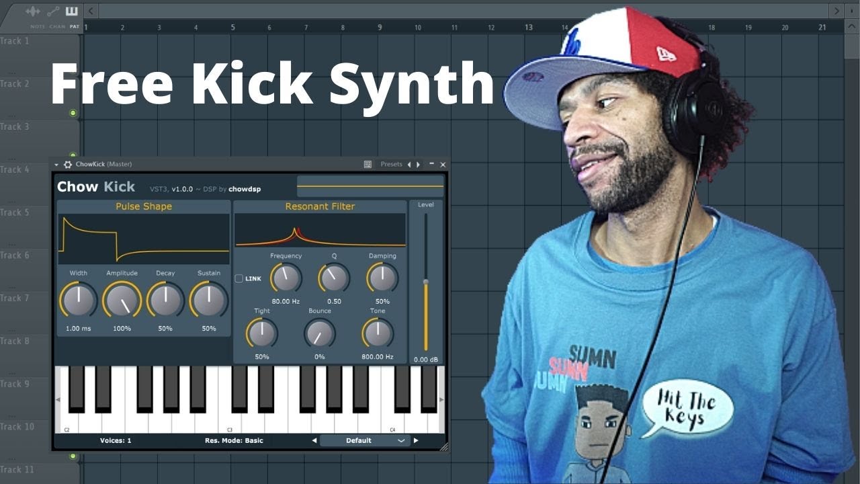This screenshot has height=484, width=860.
Task: Go to previous preset via title bar arrow
Action: tap(409, 164)
